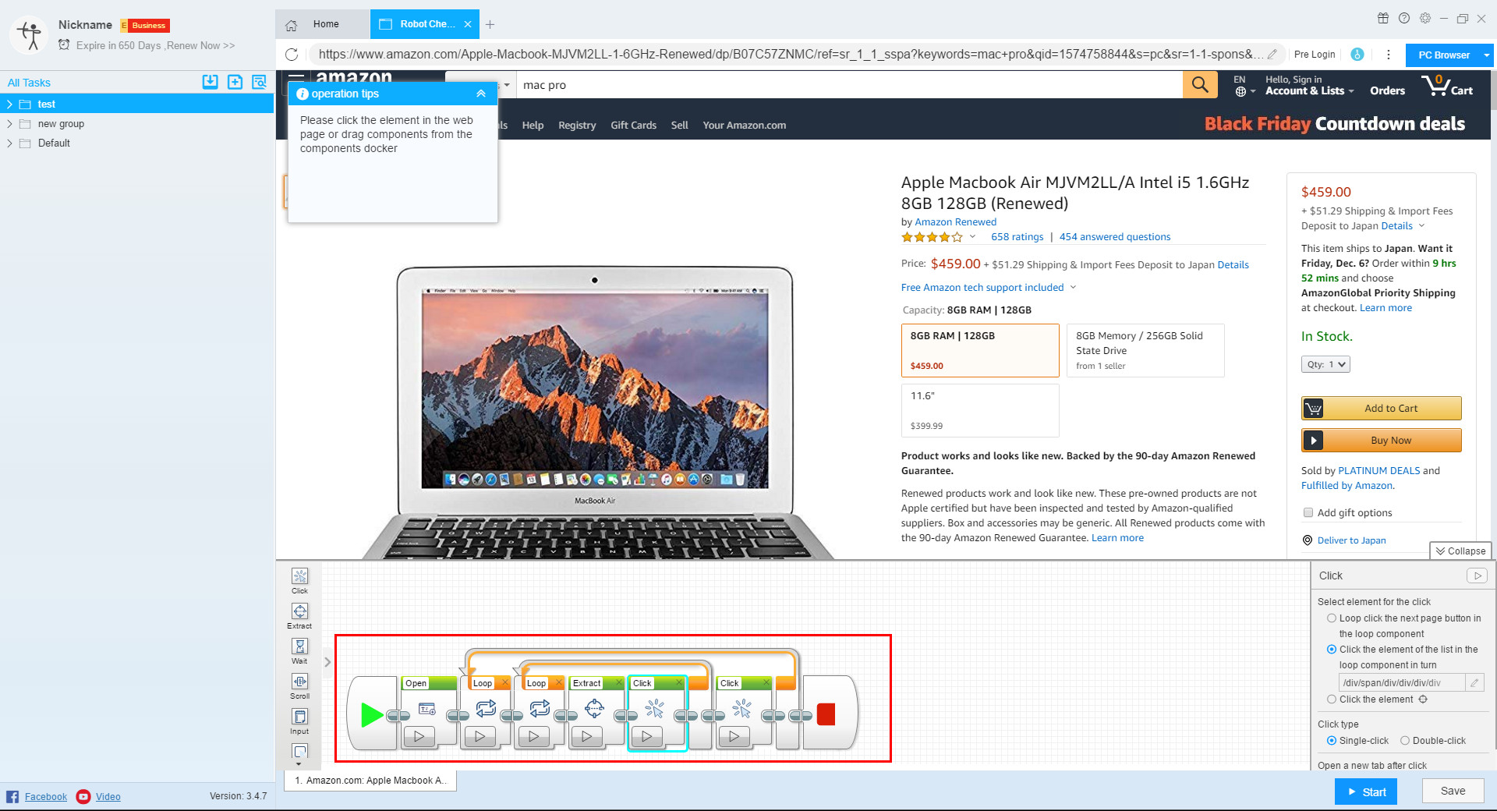Collapse the operation tips panel
The image size is (1497, 811).
pyautogui.click(x=481, y=94)
